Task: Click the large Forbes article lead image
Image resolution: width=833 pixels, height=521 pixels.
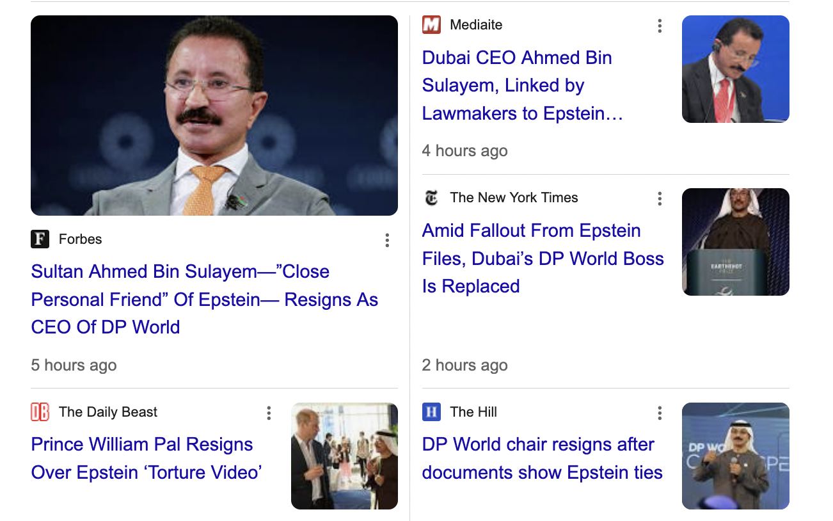Action: click(214, 115)
